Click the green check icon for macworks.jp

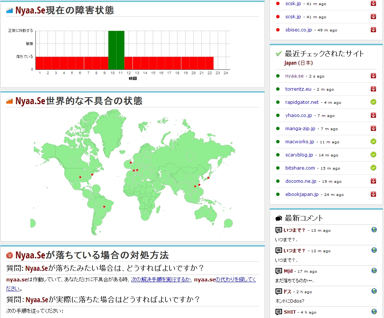[373, 141]
